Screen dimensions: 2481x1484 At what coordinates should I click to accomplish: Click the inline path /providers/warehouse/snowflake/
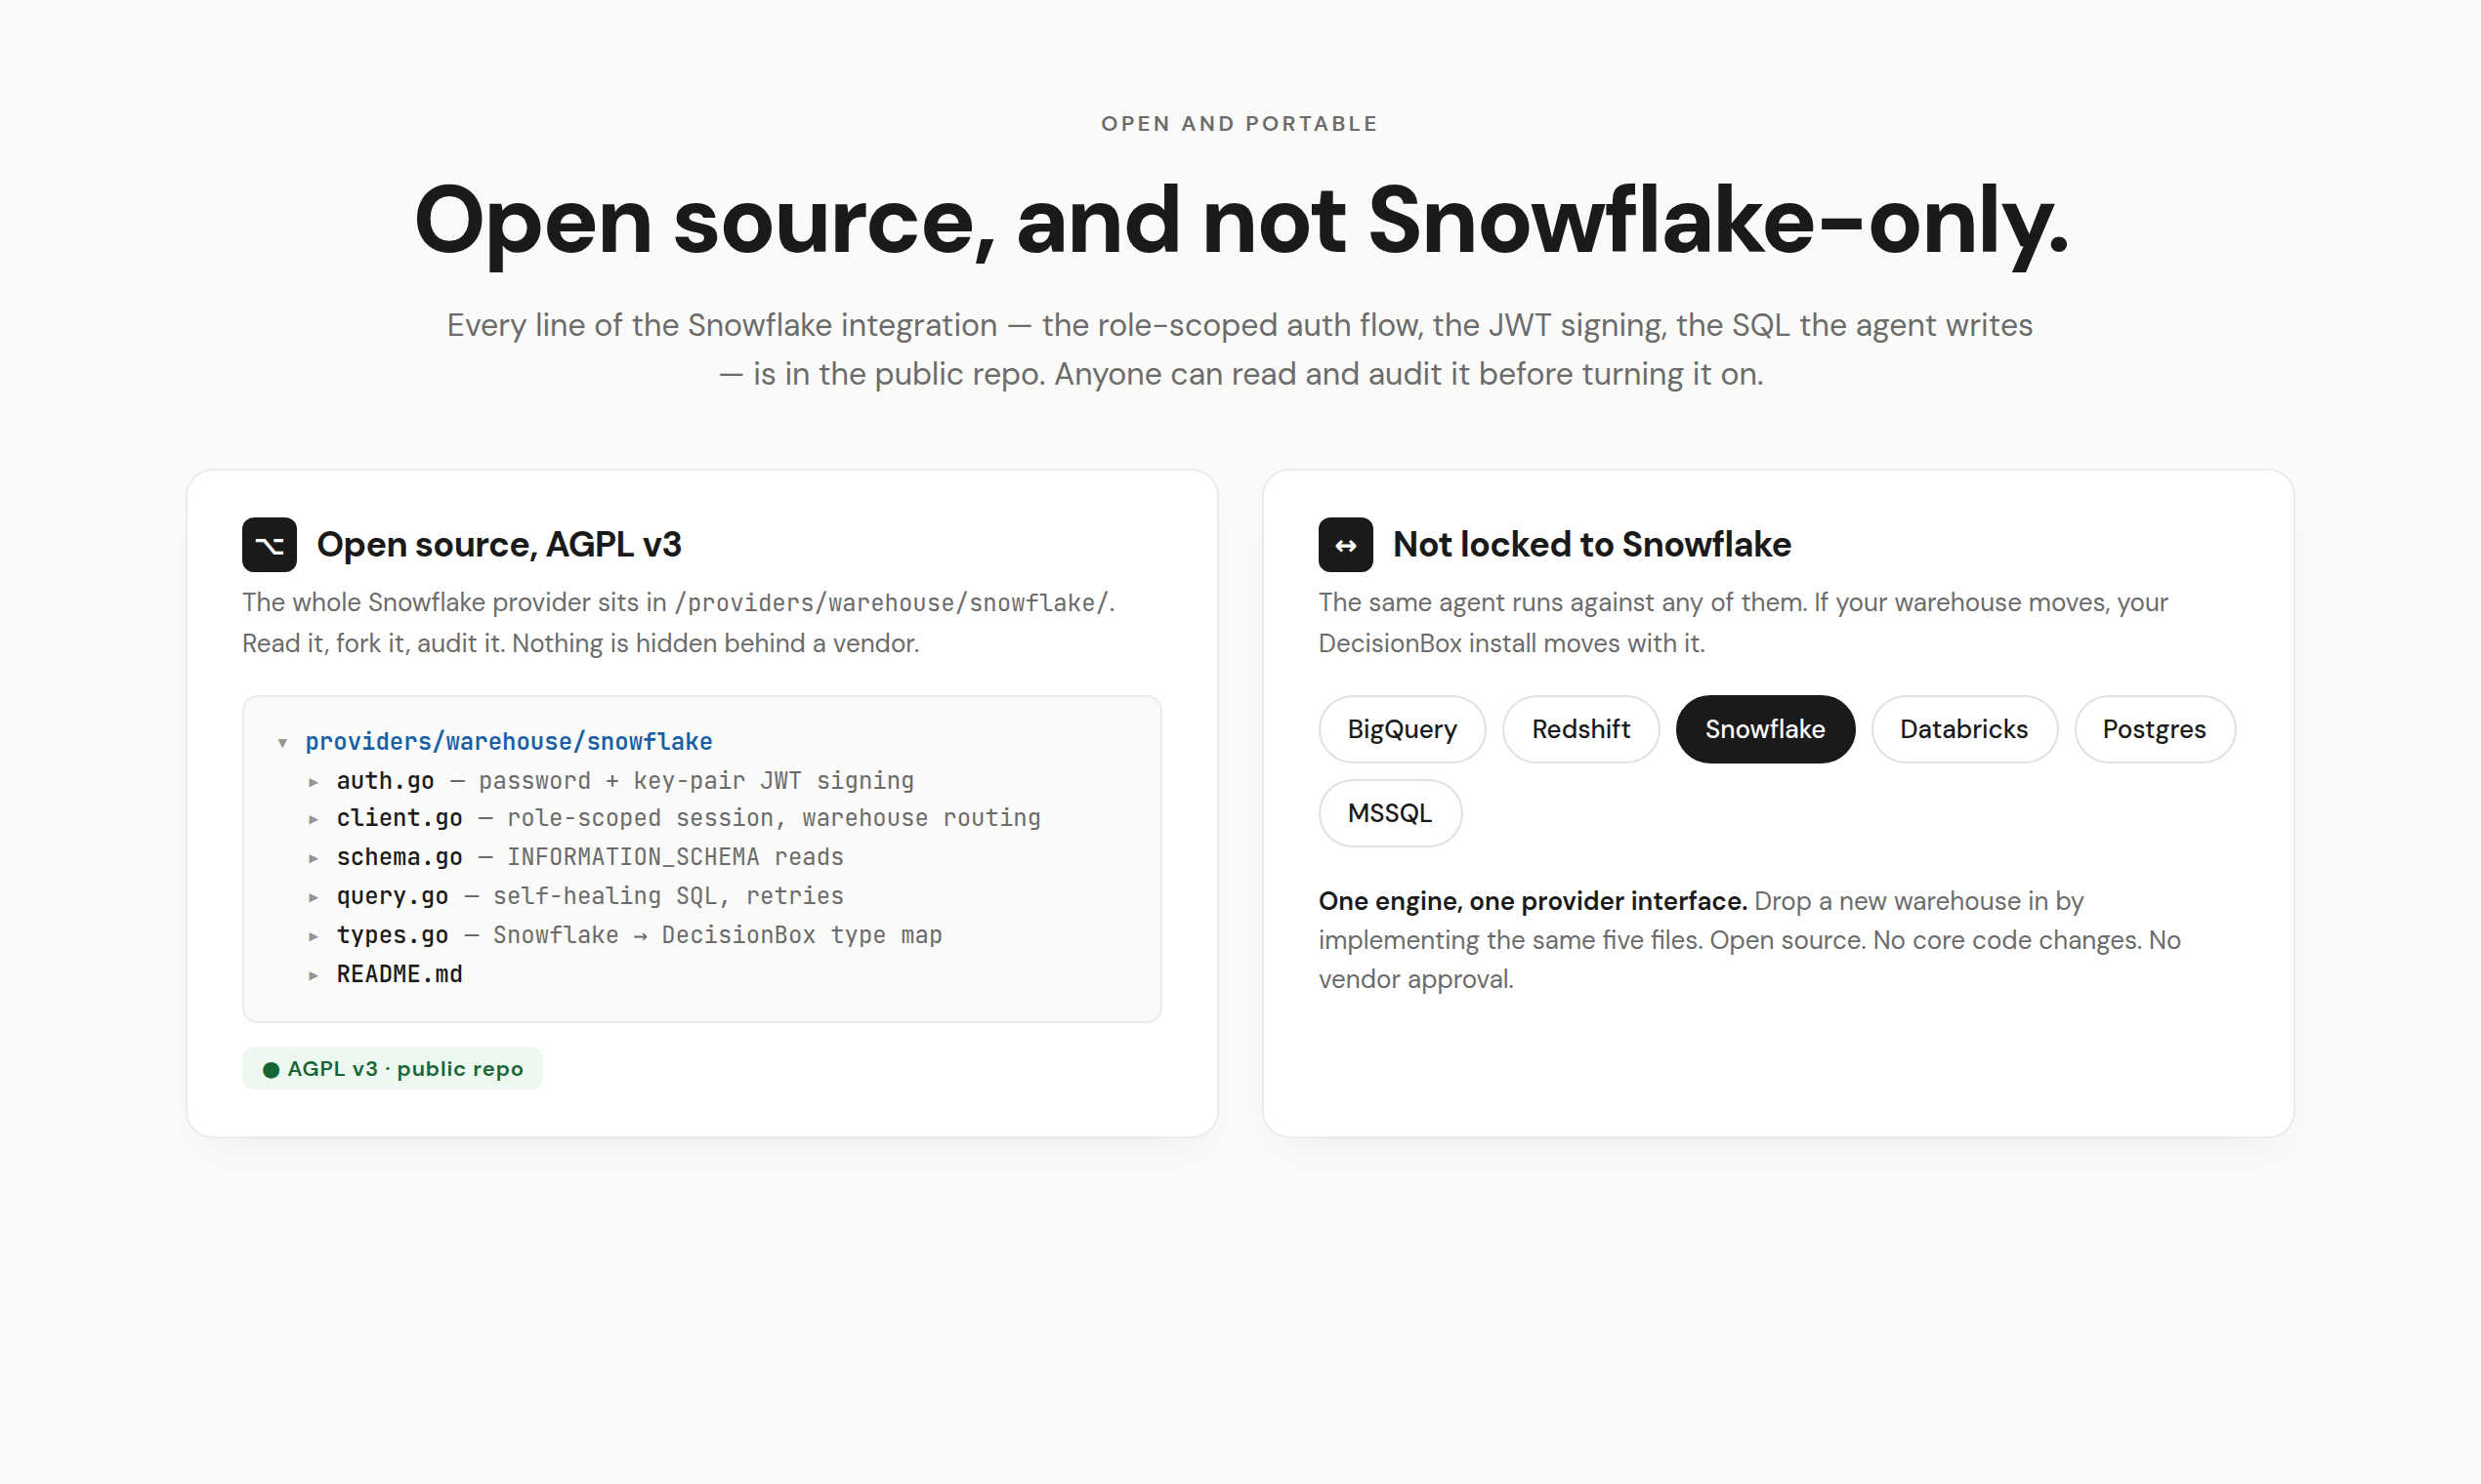tap(892, 603)
